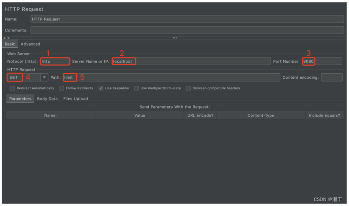
Task: Select the Files Upload tab
Action: click(x=76, y=99)
